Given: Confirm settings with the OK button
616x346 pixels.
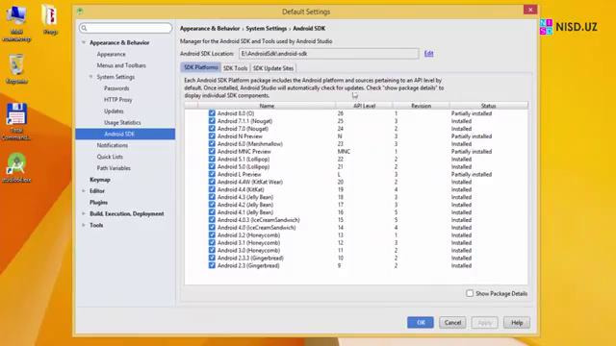Looking at the screenshot, I should point(421,323).
